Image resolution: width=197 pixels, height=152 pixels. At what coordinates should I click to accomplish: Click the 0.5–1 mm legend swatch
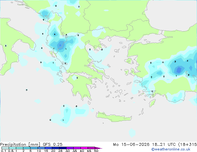click(x=12, y=148)
